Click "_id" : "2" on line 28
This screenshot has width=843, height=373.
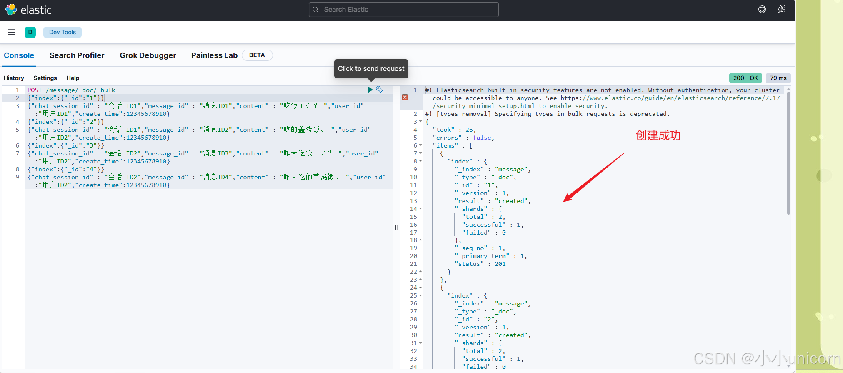[x=476, y=319]
